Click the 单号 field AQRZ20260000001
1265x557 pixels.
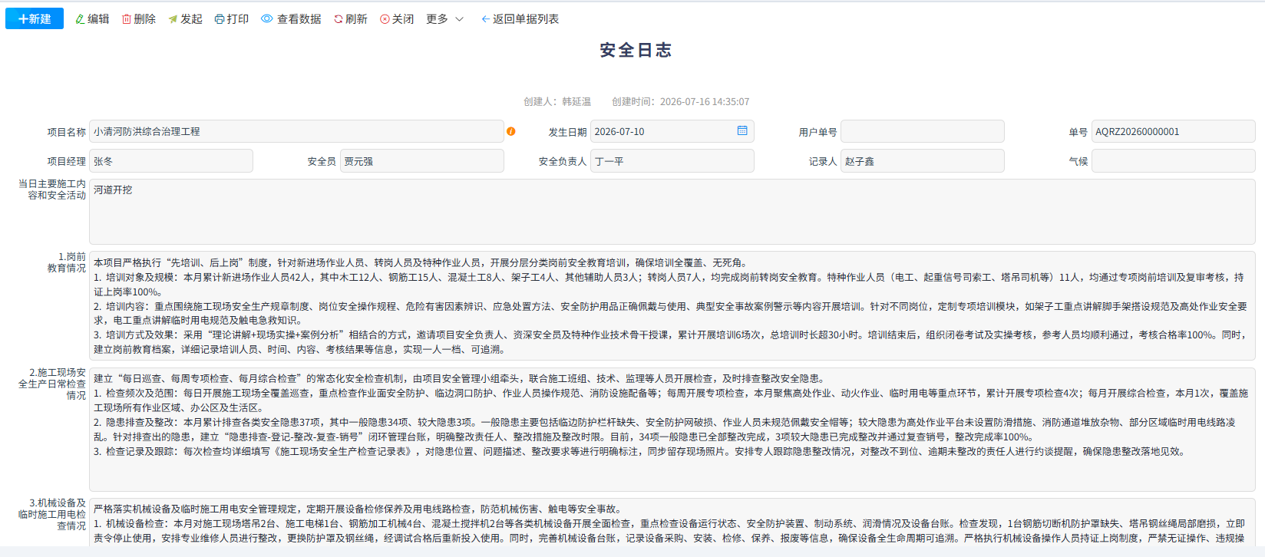pyautogui.click(x=1174, y=131)
